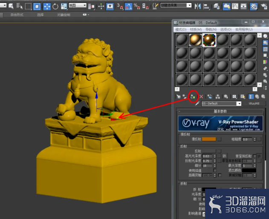Toggle the 锁 button next to 高光光泽度
Image resolution: width=269 pixels, height=219 pixels.
pos(224,156)
